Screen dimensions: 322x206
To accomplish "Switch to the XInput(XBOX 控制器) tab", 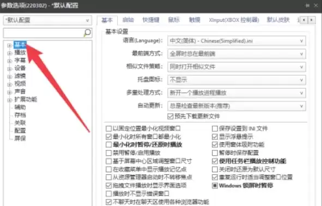I will 234,20.
